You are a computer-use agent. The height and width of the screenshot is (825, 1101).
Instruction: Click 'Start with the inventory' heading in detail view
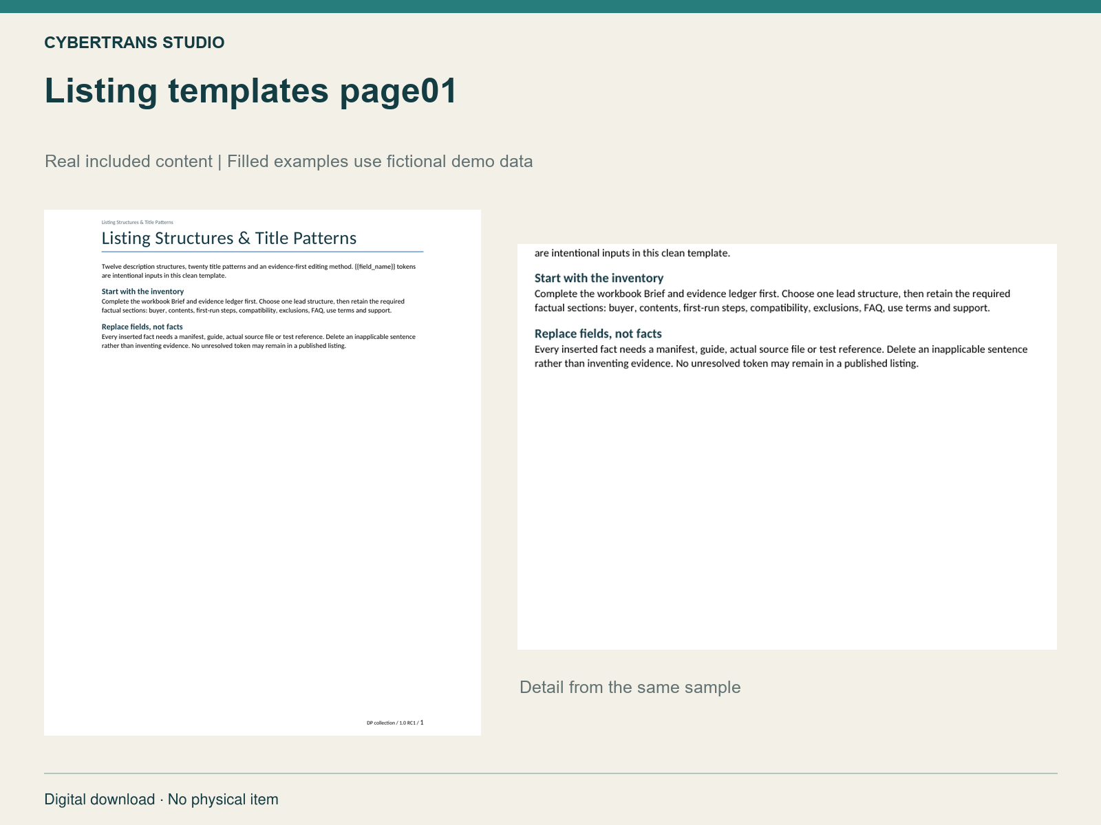599,278
